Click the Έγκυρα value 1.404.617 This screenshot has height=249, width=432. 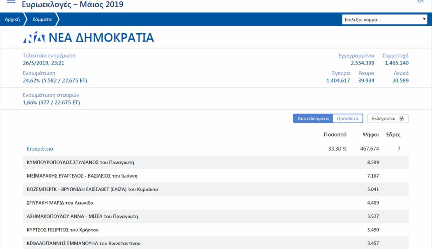pyautogui.click(x=338, y=81)
